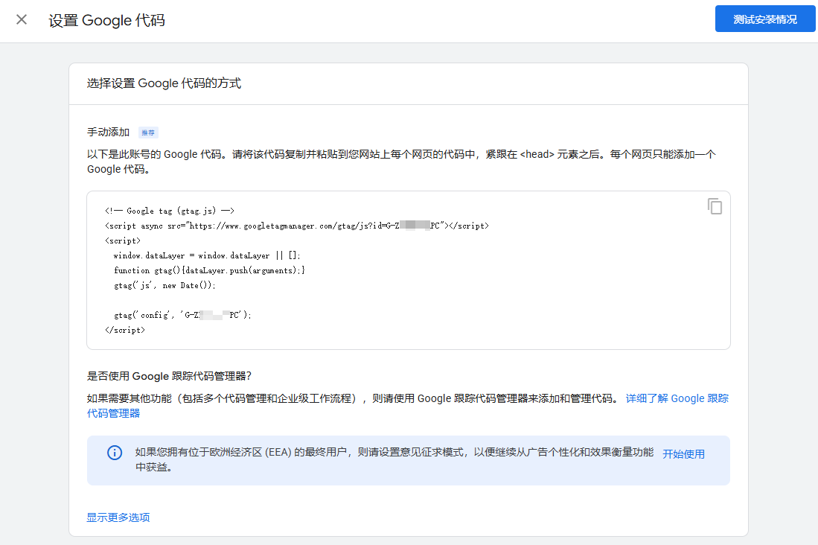Click the gtag('config') code line
Image resolution: width=818 pixels, height=545 pixels.
click(182, 315)
